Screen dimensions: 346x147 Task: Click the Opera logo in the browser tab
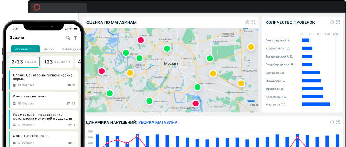point(37,8)
